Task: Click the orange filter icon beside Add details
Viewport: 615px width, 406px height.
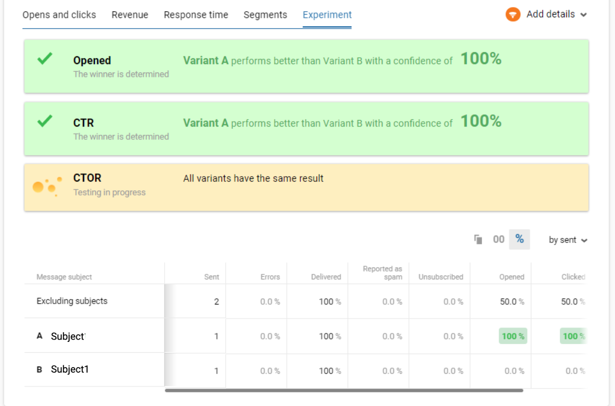Action: point(513,15)
